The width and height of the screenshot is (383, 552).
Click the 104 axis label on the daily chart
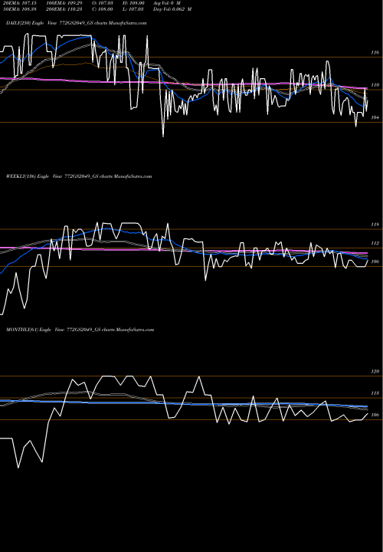(x=375, y=117)
